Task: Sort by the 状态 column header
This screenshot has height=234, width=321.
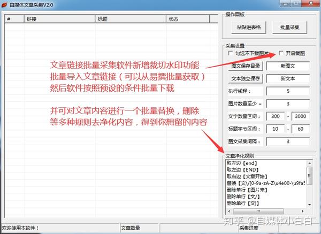Action: click(x=188, y=19)
